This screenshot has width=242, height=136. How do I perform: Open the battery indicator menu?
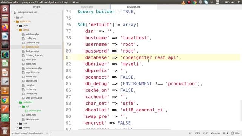click(227, 2)
